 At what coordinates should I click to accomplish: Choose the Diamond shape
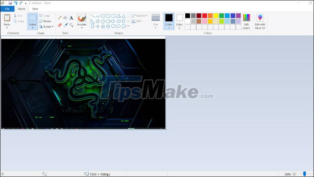pyautogui.click(x=98, y=21)
